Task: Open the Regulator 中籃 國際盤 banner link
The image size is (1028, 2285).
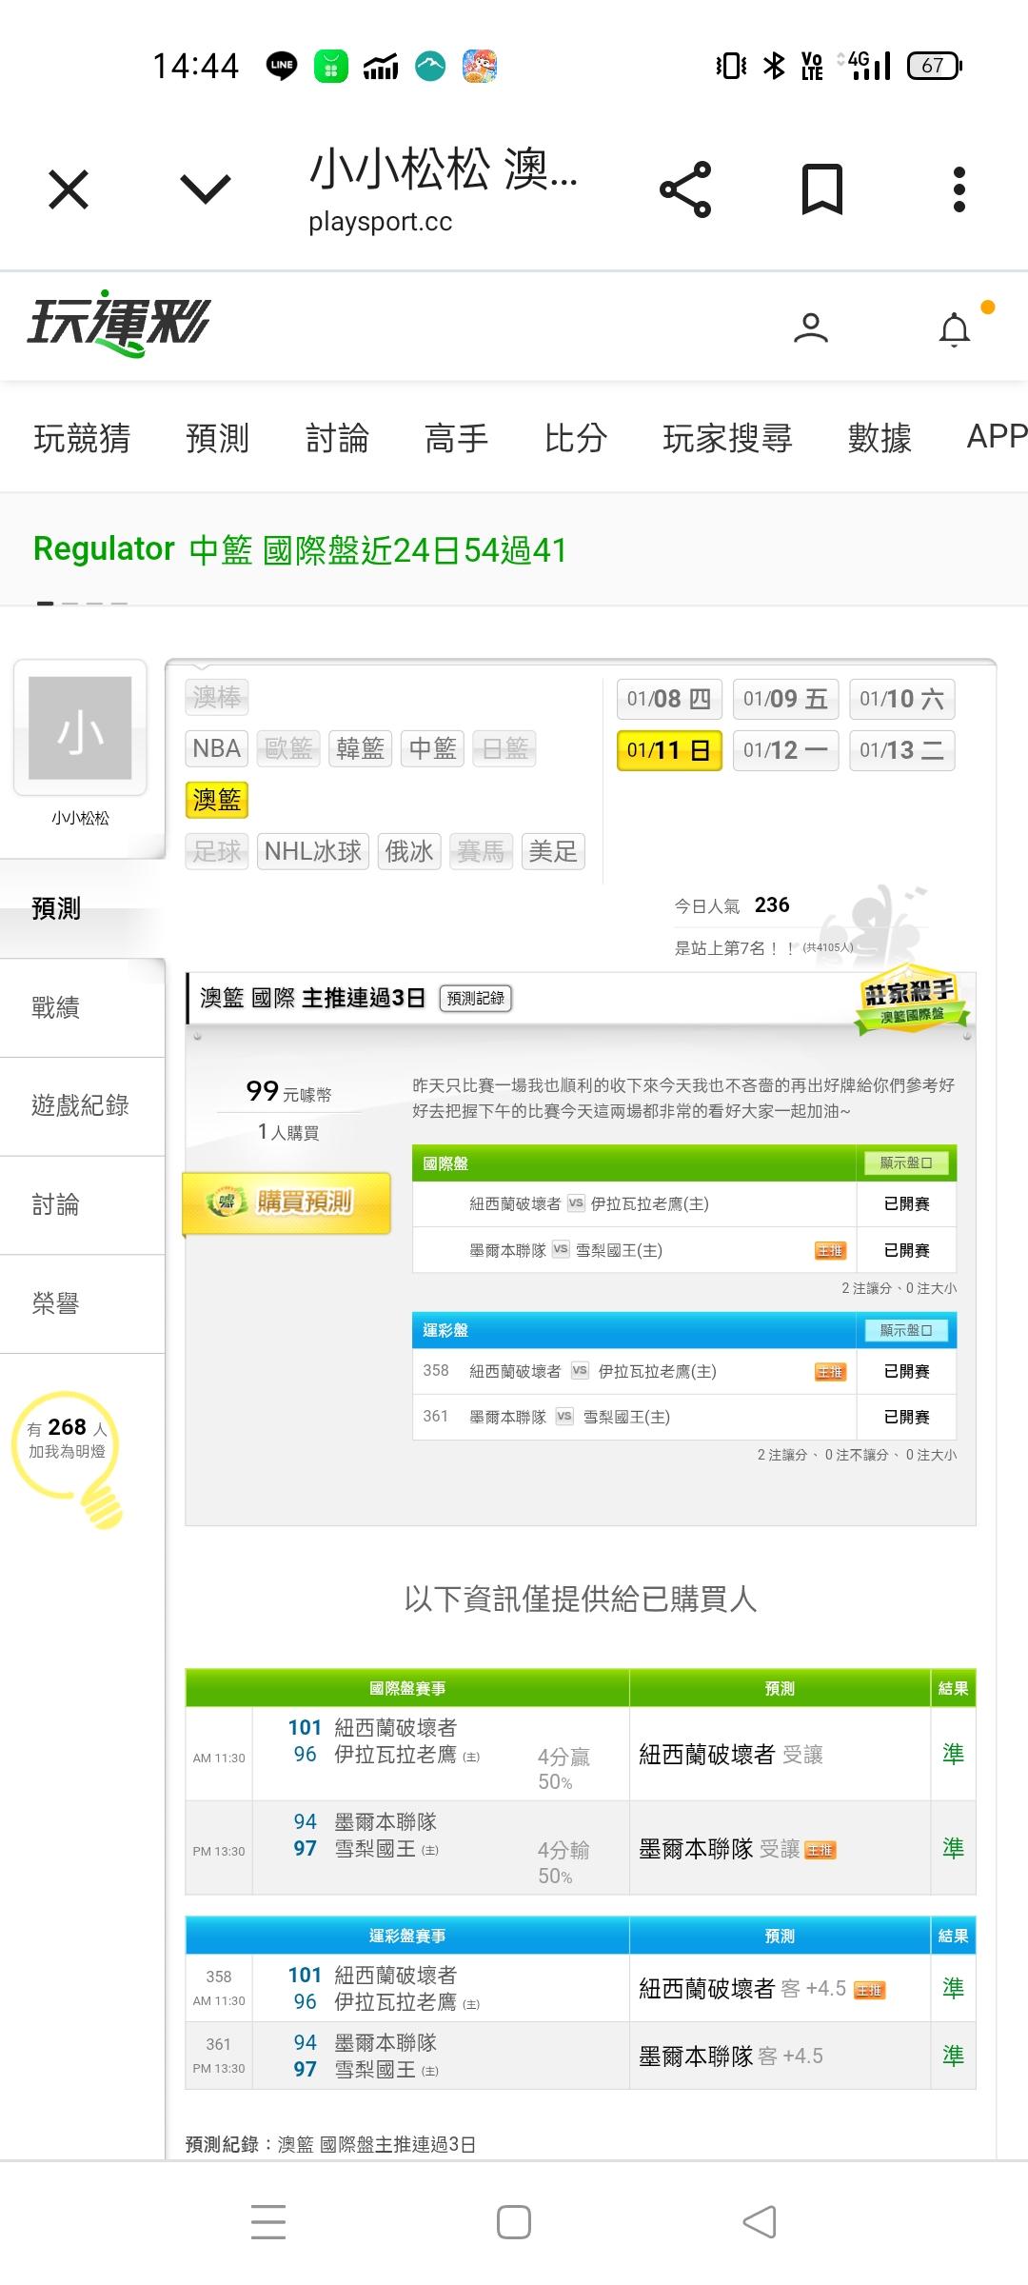Action: point(300,549)
